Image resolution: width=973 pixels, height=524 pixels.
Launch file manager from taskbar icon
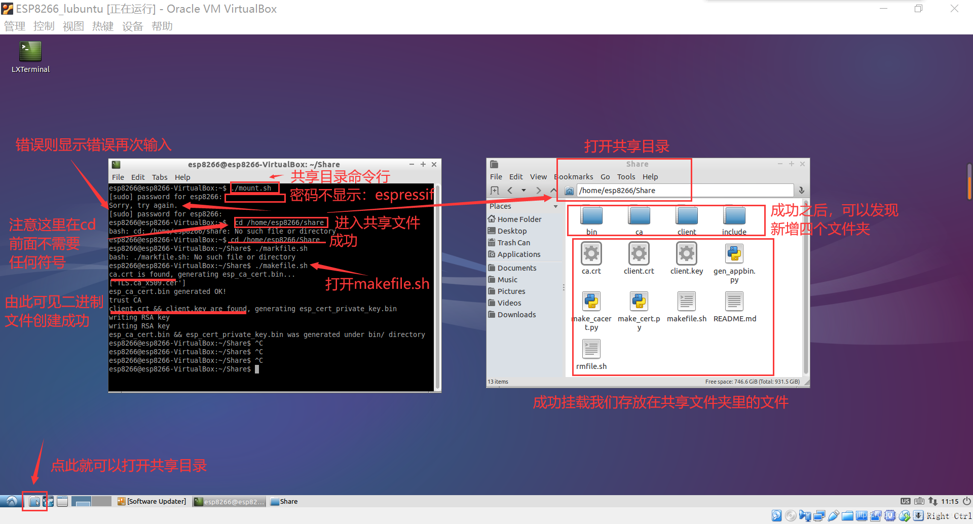pos(34,502)
